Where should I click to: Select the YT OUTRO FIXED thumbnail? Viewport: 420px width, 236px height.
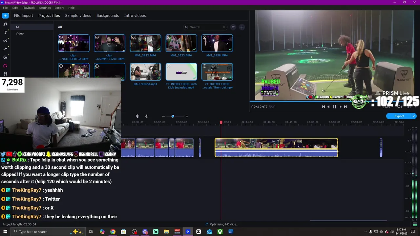[x=217, y=72]
